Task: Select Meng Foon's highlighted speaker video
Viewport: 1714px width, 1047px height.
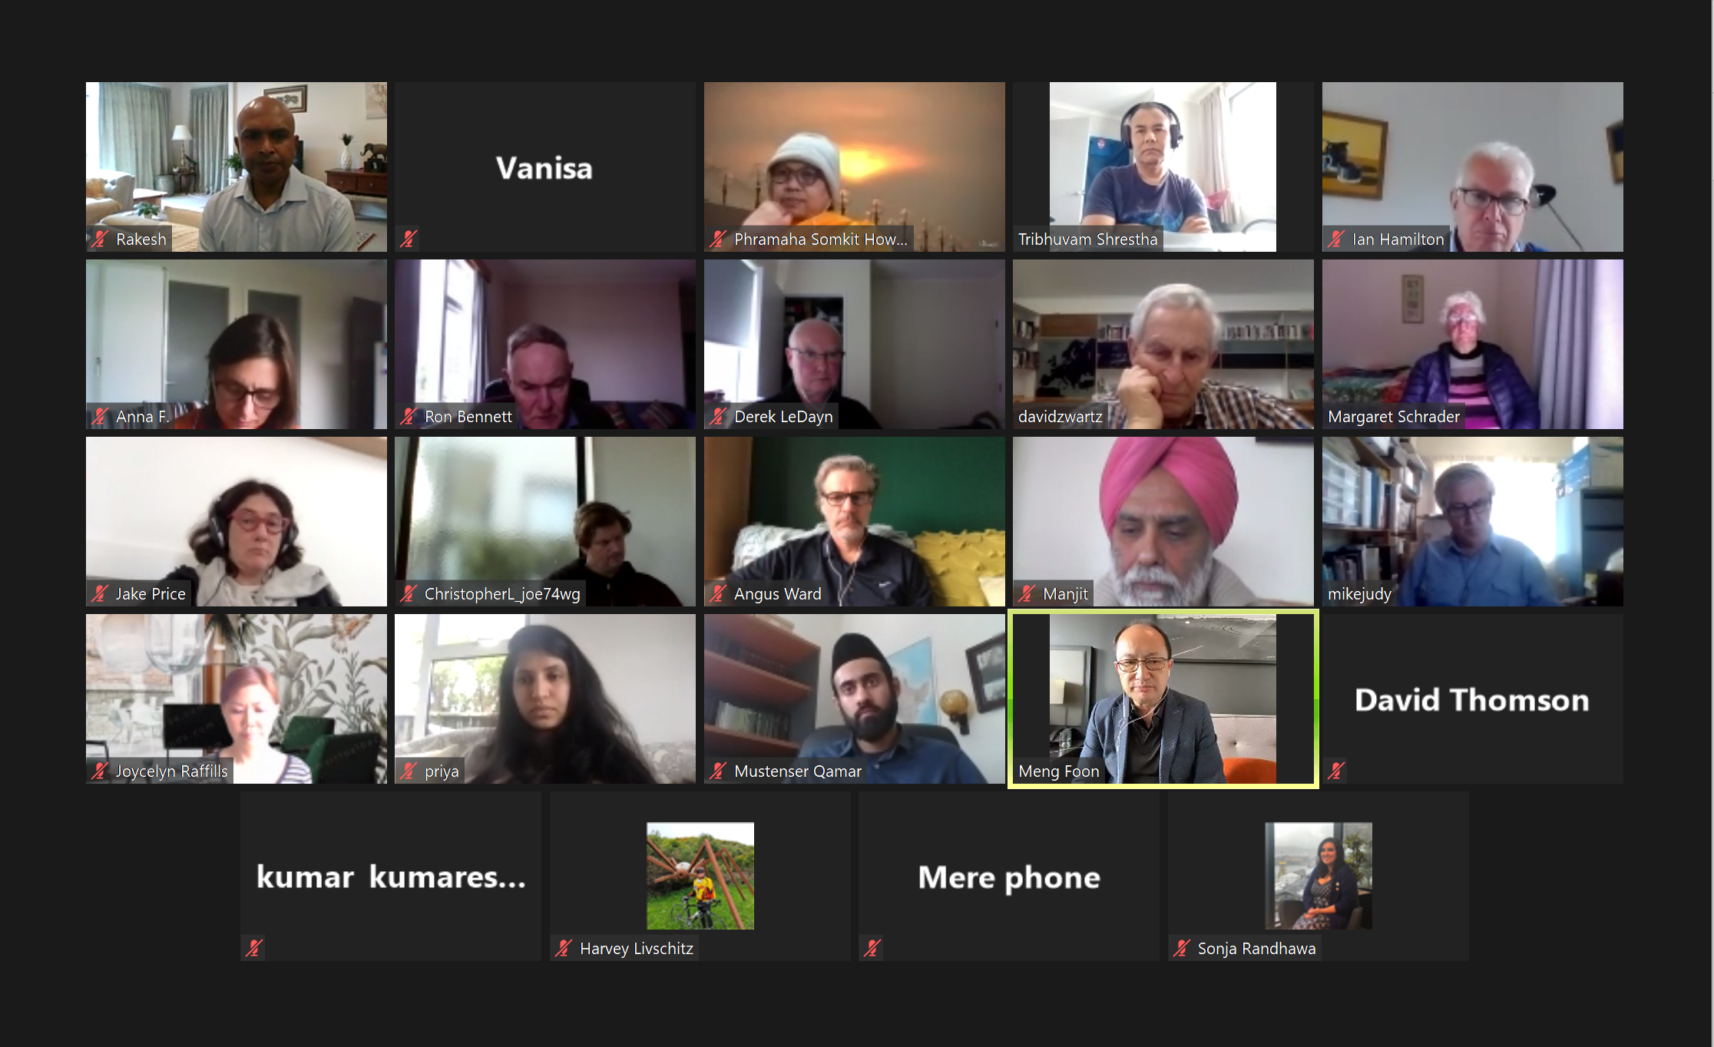Action: point(1163,699)
